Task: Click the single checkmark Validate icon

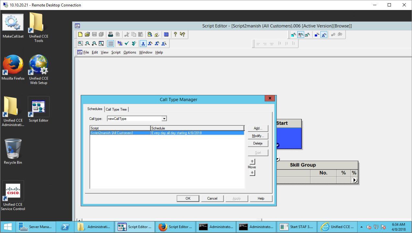Action: [127, 43]
